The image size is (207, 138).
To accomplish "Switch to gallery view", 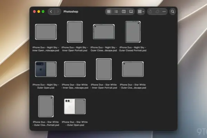I will 131,12.
